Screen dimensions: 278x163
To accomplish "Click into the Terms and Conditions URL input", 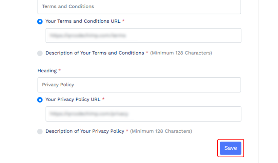I will coord(143,36).
